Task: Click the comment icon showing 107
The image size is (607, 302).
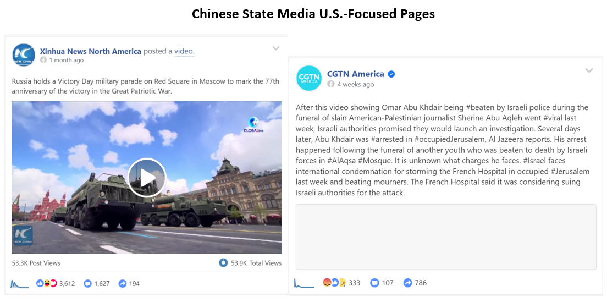Action: tap(374, 283)
